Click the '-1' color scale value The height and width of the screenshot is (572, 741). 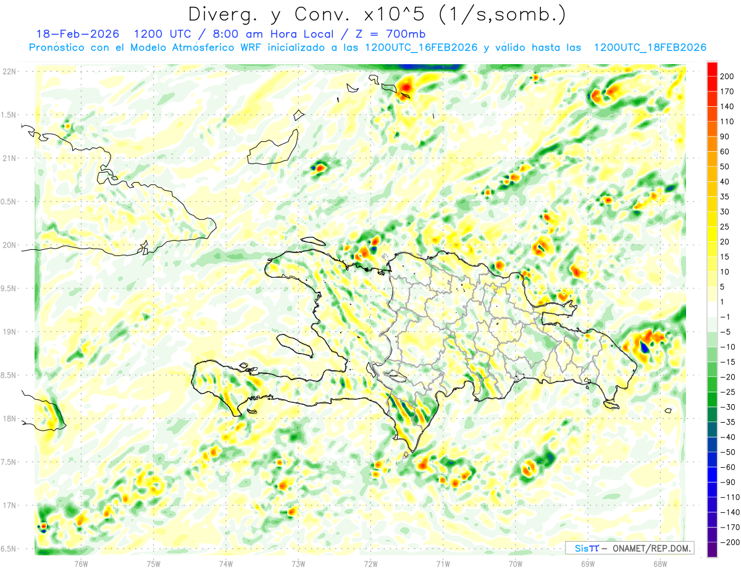725,317
